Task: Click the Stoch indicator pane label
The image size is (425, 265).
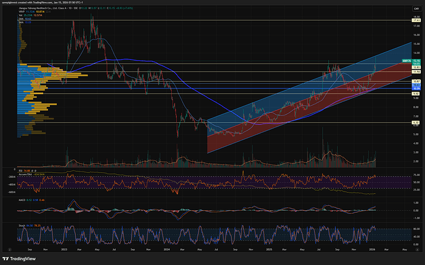Action: [20, 225]
